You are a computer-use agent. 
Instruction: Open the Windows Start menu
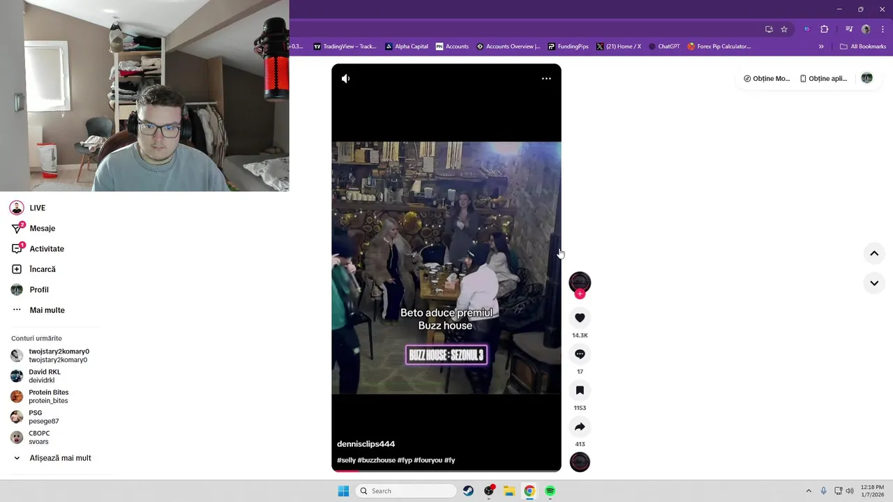pos(343,491)
